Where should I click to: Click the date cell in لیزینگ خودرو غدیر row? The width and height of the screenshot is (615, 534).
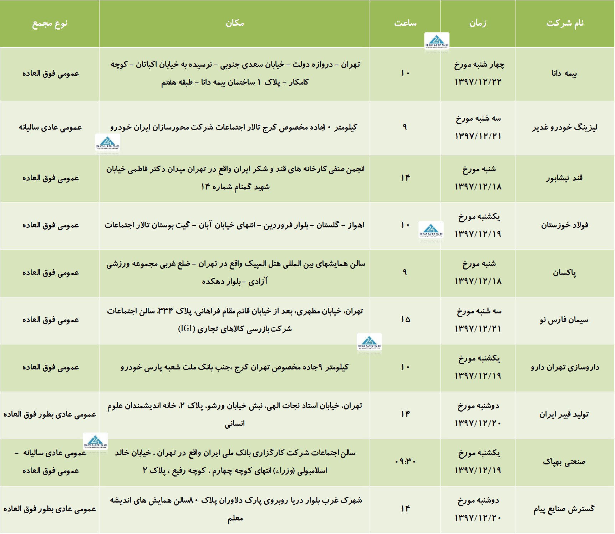478,127
